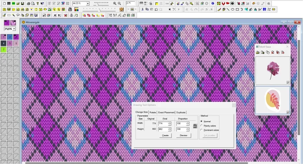The image size is (303, 164).
Task: Increase the Final Width spinner
Action: coord(170,123)
